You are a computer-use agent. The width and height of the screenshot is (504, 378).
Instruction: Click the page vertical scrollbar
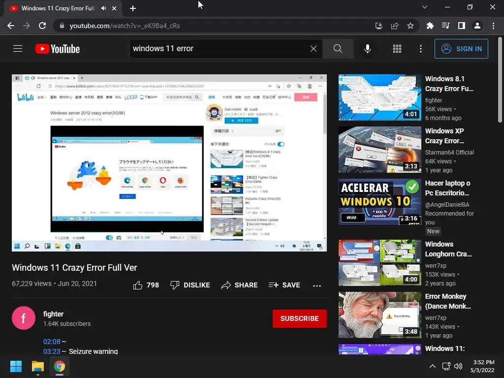[x=500, y=80]
